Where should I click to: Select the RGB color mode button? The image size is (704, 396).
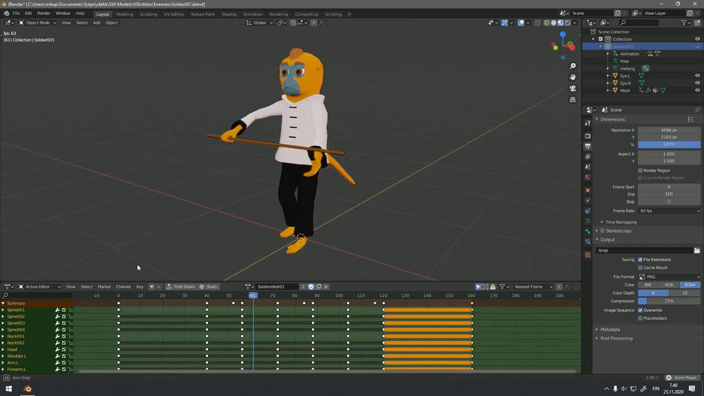[x=668, y=285]
